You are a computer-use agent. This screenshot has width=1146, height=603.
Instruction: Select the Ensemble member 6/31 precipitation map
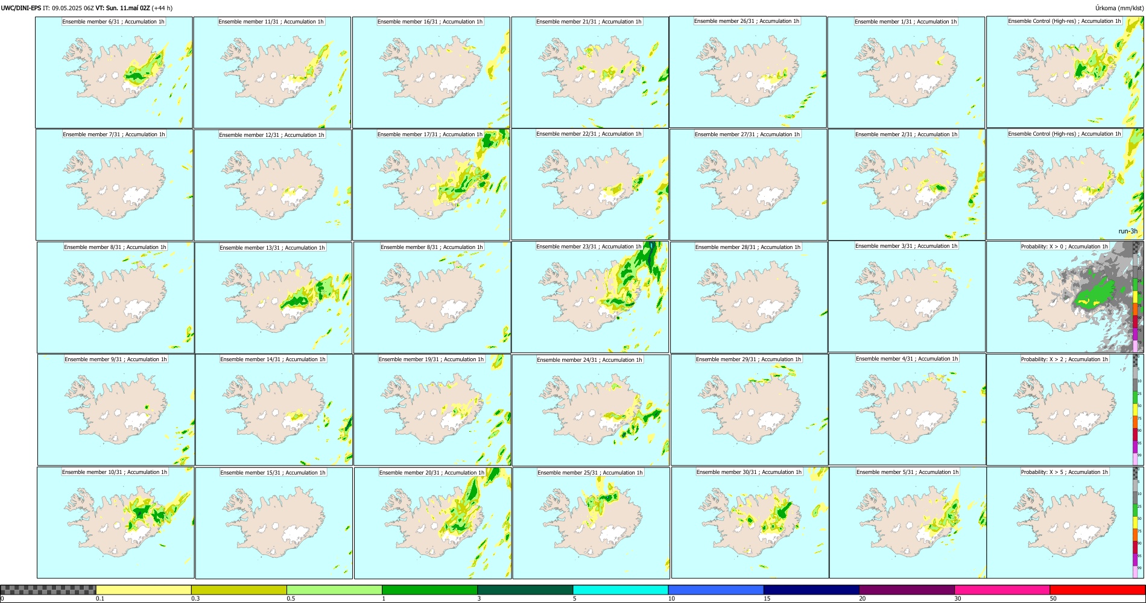tap(114, 72)
